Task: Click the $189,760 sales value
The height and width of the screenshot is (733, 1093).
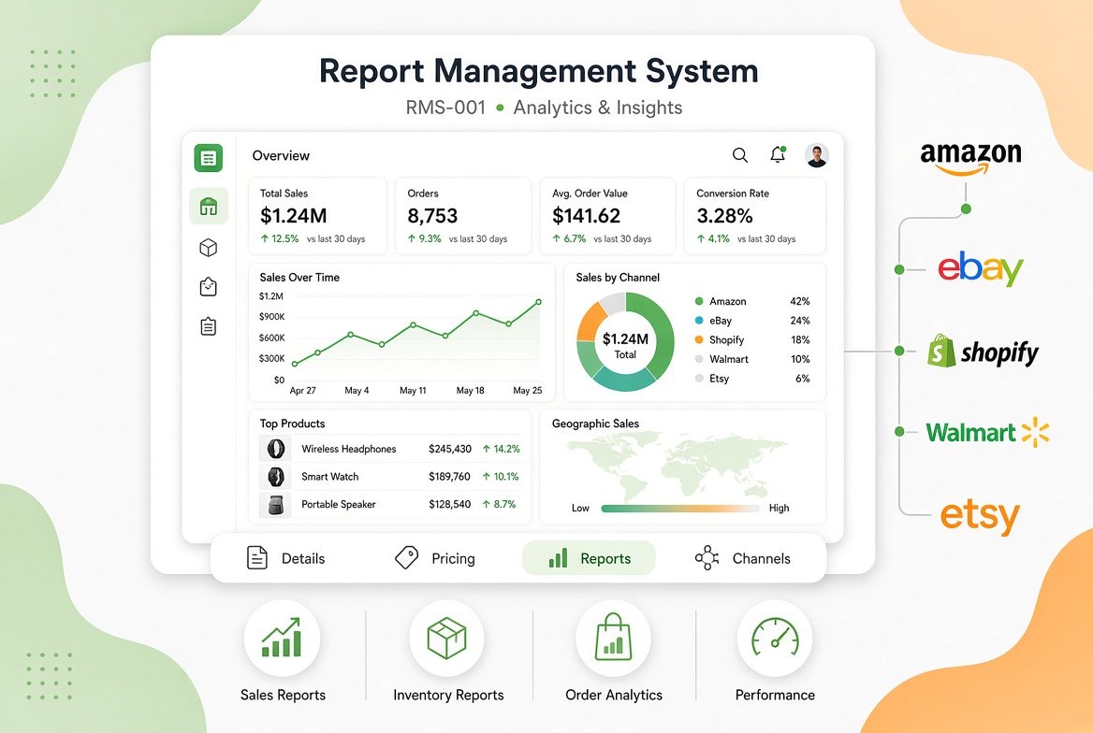Action: coord(449,477)
